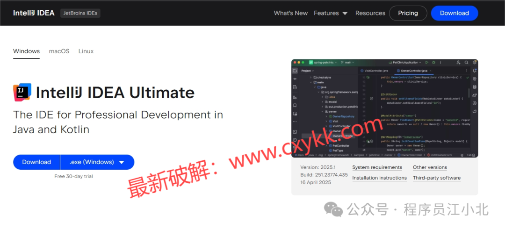
Task: Click the Search Everywhere magnifier in IDE preview
Action: (x=466, y=62)
